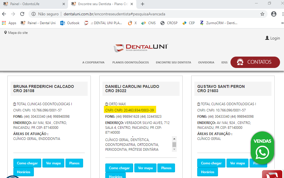This screenshot has width=284, height=178.
Task: Select 'Encontre seu Dentista' browser tab
Action: pos(102,4)
